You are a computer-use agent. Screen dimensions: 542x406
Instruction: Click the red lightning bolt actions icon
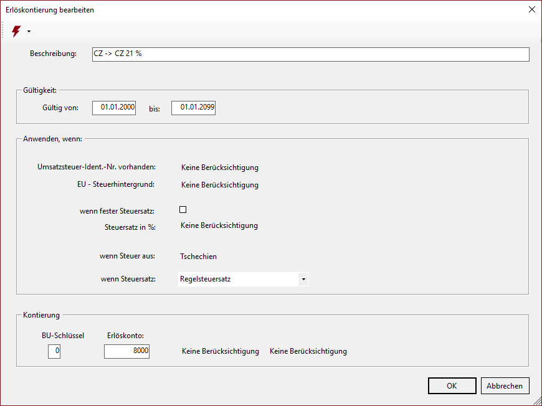point(16,31)
